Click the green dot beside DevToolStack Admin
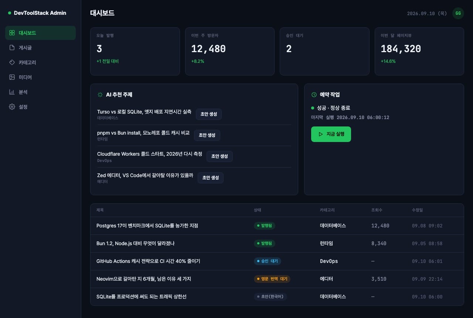The height and width of the screenshot is (318, 473). tap(10, 13)
